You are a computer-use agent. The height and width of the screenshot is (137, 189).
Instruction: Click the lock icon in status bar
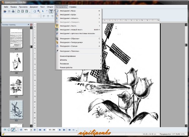click(3, 134)
